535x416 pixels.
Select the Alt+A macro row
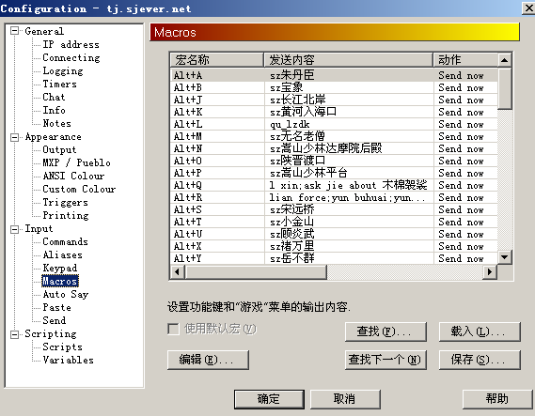pyautogui.click(x=334, y=75)
